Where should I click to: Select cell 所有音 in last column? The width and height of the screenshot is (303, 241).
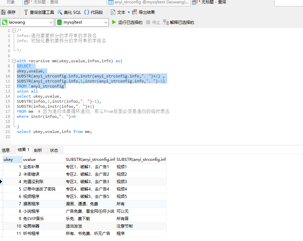141,218
